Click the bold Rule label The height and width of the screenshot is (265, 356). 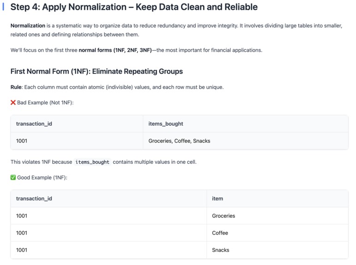pyautogui.click(x=16, y=87)
